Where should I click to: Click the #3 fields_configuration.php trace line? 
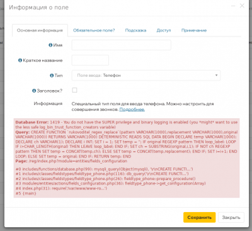(110, 184)
